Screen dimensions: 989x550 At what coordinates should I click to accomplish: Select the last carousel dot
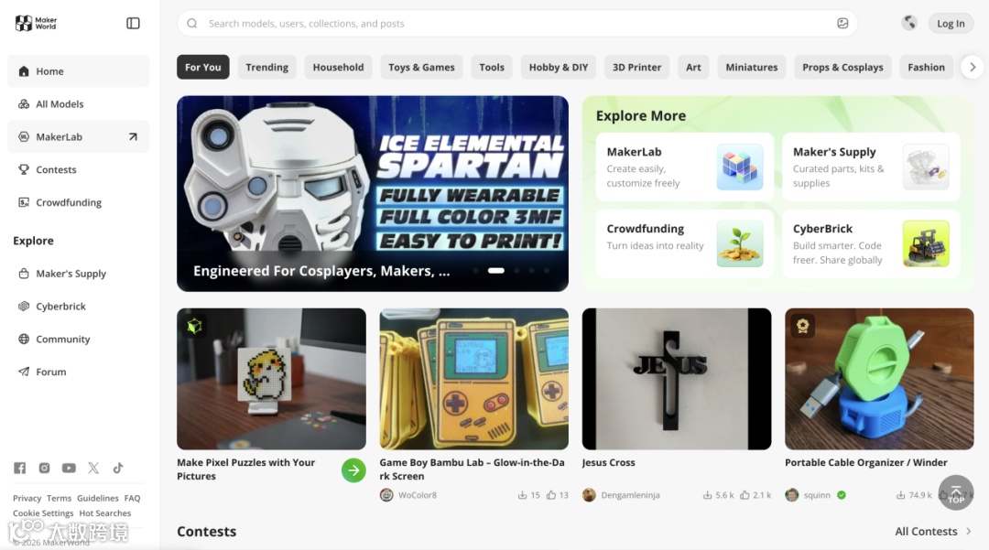(x=546, y=270)
